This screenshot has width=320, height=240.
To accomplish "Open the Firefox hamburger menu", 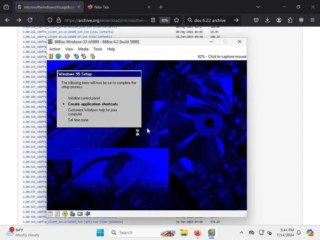I will 312,20.
